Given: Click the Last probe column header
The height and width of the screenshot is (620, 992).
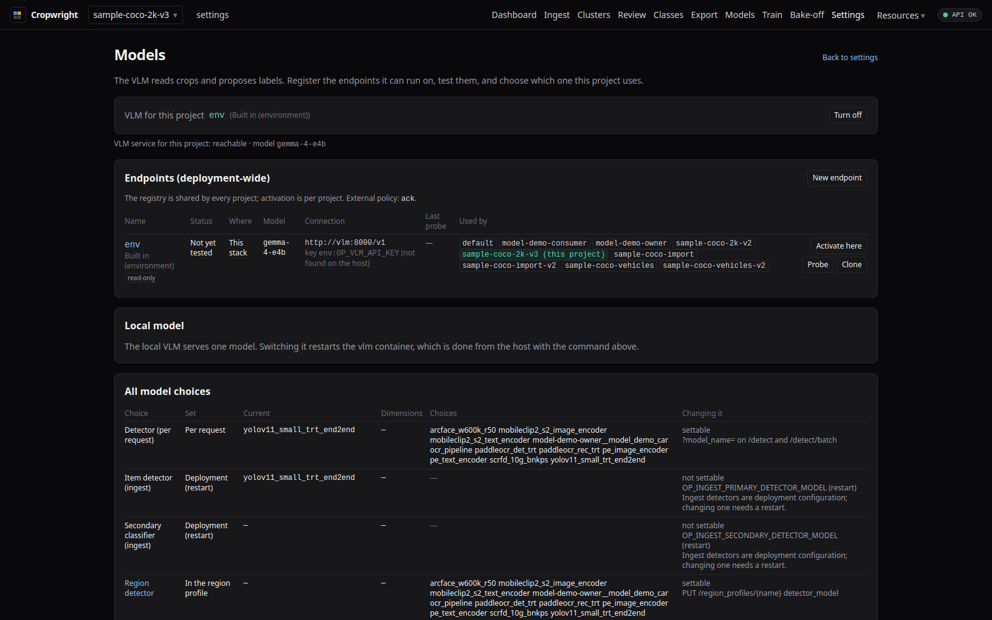Looking at the screenshot, I should 435,221.
